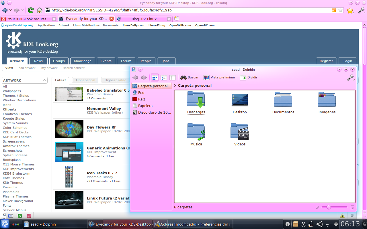Switch to the 'Your KDE-Look.org Pas...' tab
Viewport: 367px width, 229px height.
pos(28,19)
